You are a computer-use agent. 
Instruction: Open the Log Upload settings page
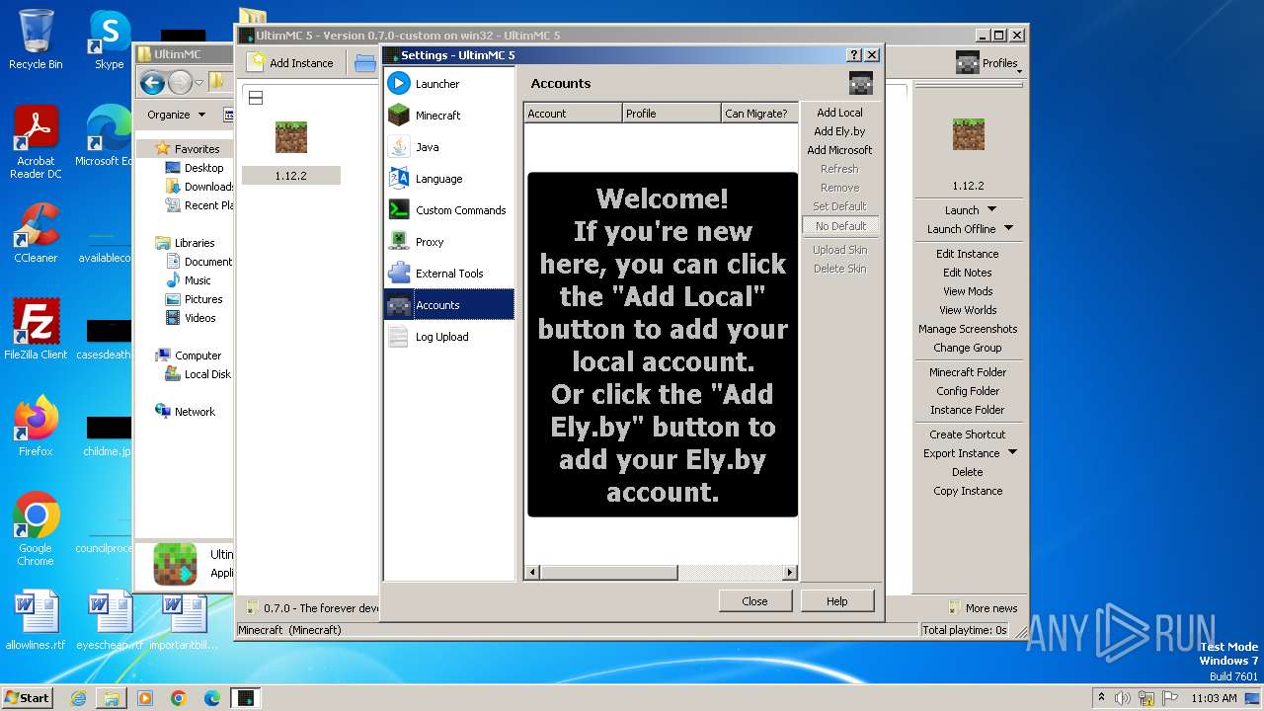tap(449, 337)
